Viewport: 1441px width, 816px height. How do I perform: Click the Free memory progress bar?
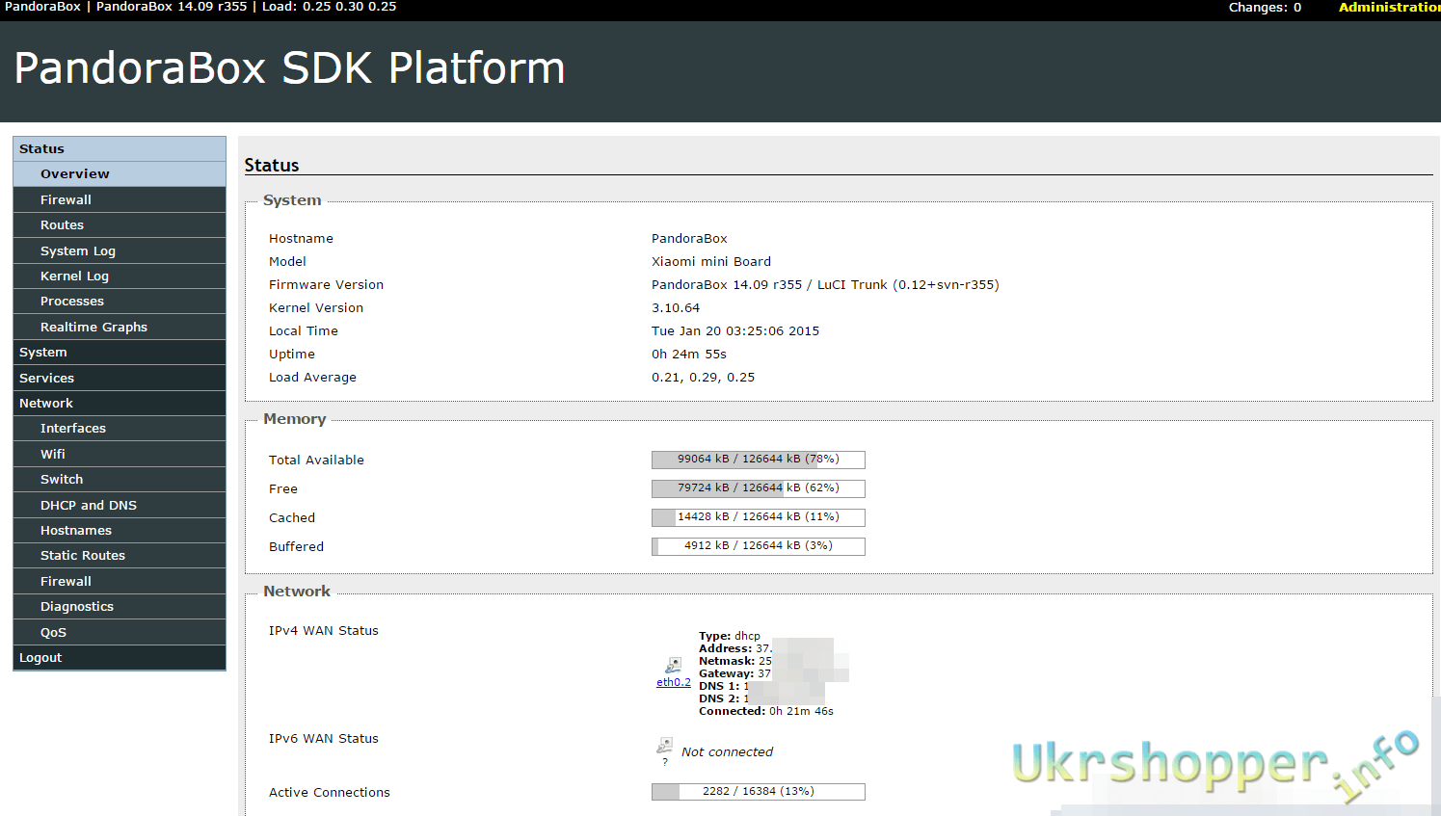click(x=759, y=488)
